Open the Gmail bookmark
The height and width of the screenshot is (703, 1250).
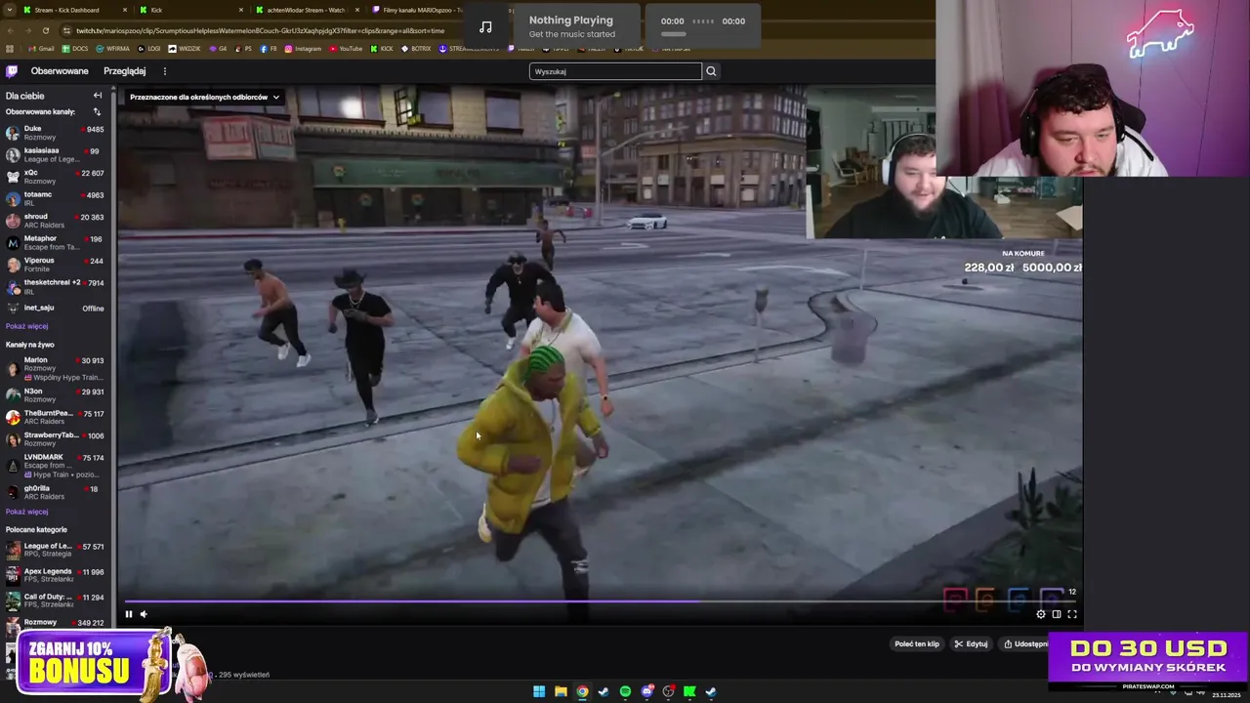click(39, 49)
